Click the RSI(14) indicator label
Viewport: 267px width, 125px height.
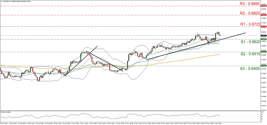click(x=5, y=112)
